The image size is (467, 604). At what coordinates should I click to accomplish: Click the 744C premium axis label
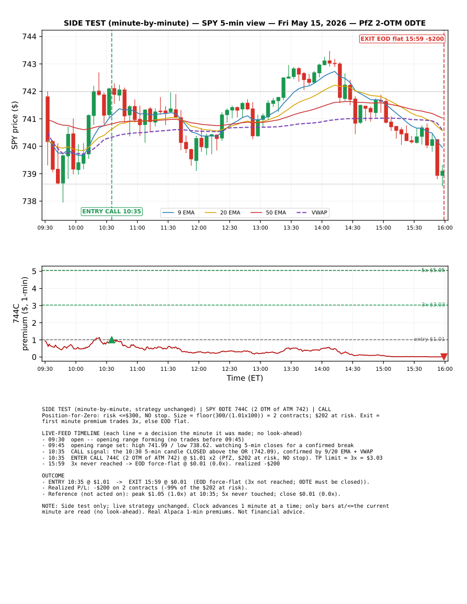click(20, 314)
